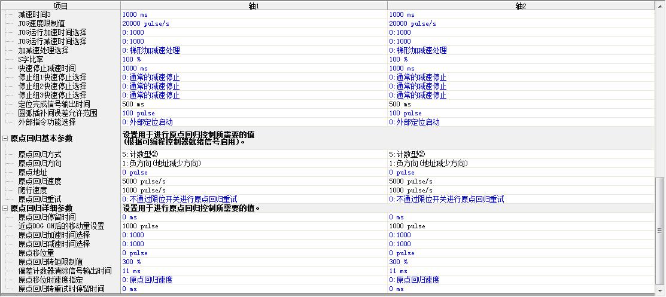Click the 轴2 column header
Screen dimensions: 666x297
coord(521,5)
